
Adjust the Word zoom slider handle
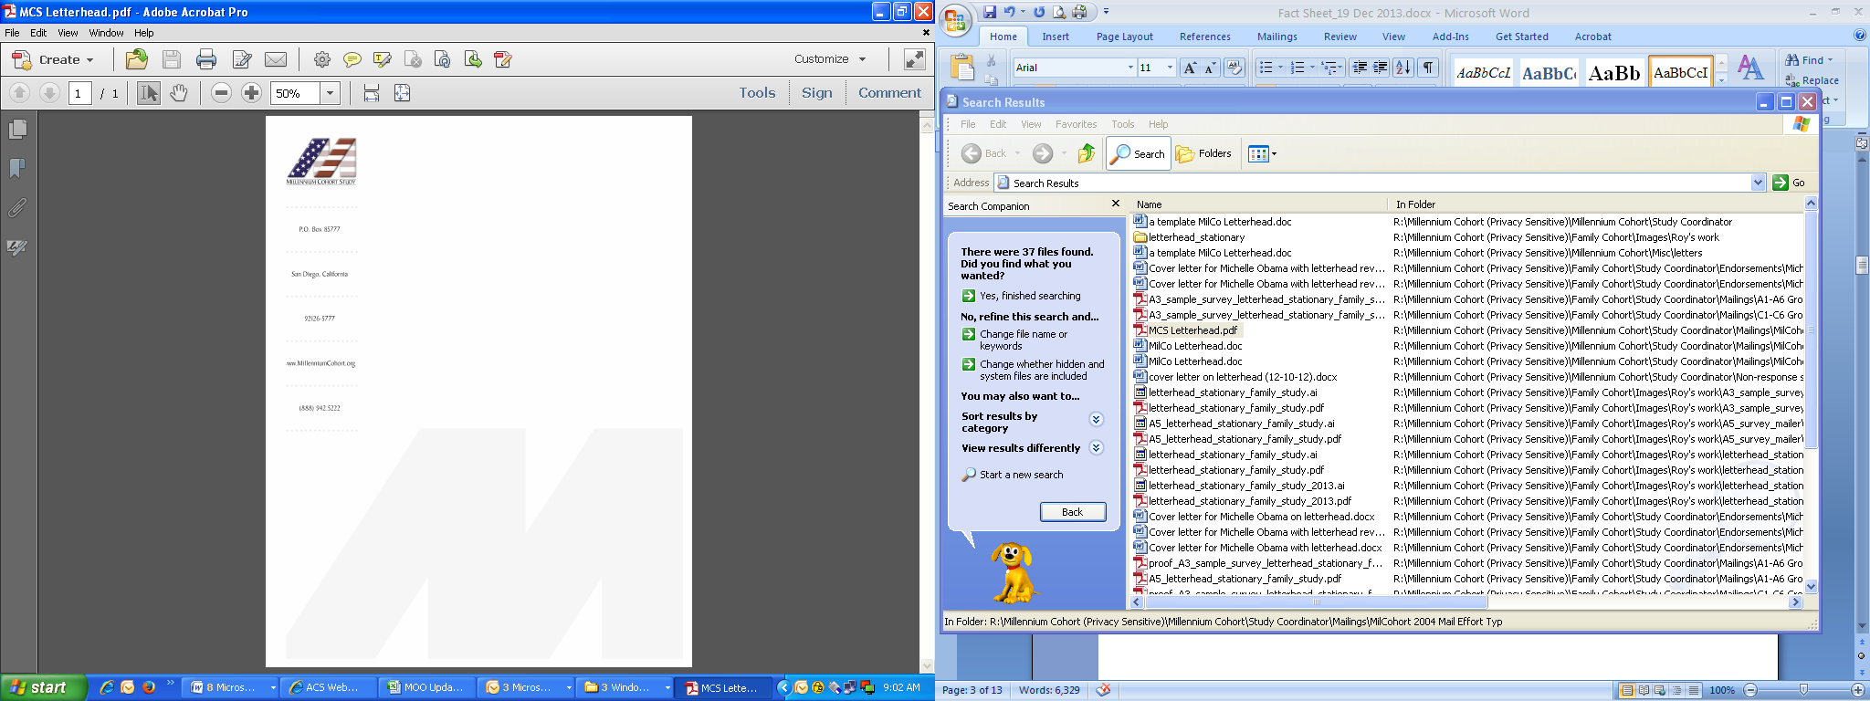[x=1803, y=690]
